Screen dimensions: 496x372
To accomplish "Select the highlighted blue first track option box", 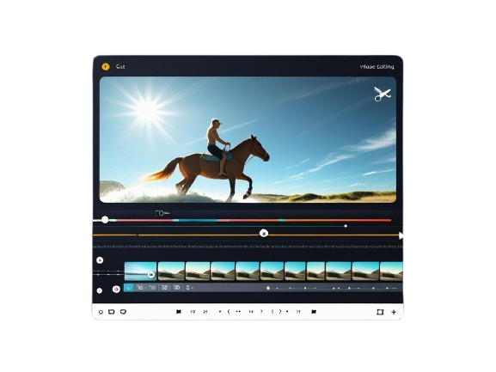I will (x=128, y=288).
